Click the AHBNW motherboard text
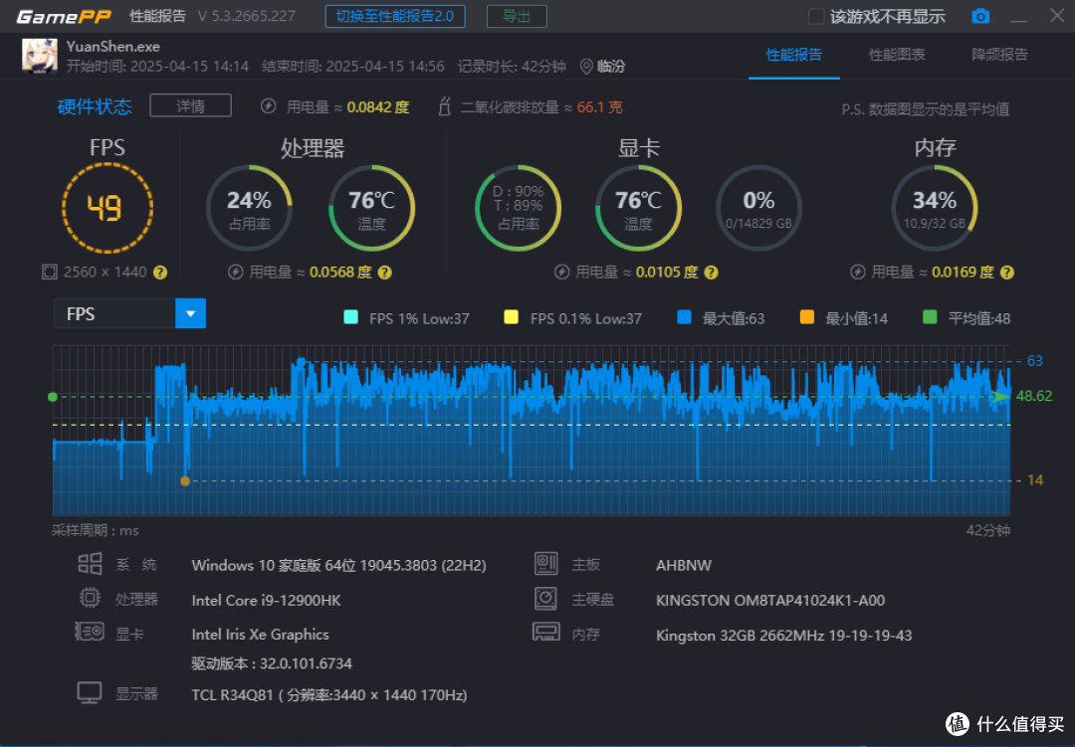Image resolution: width=1075 pixels, height=747 pixels. 684,565
